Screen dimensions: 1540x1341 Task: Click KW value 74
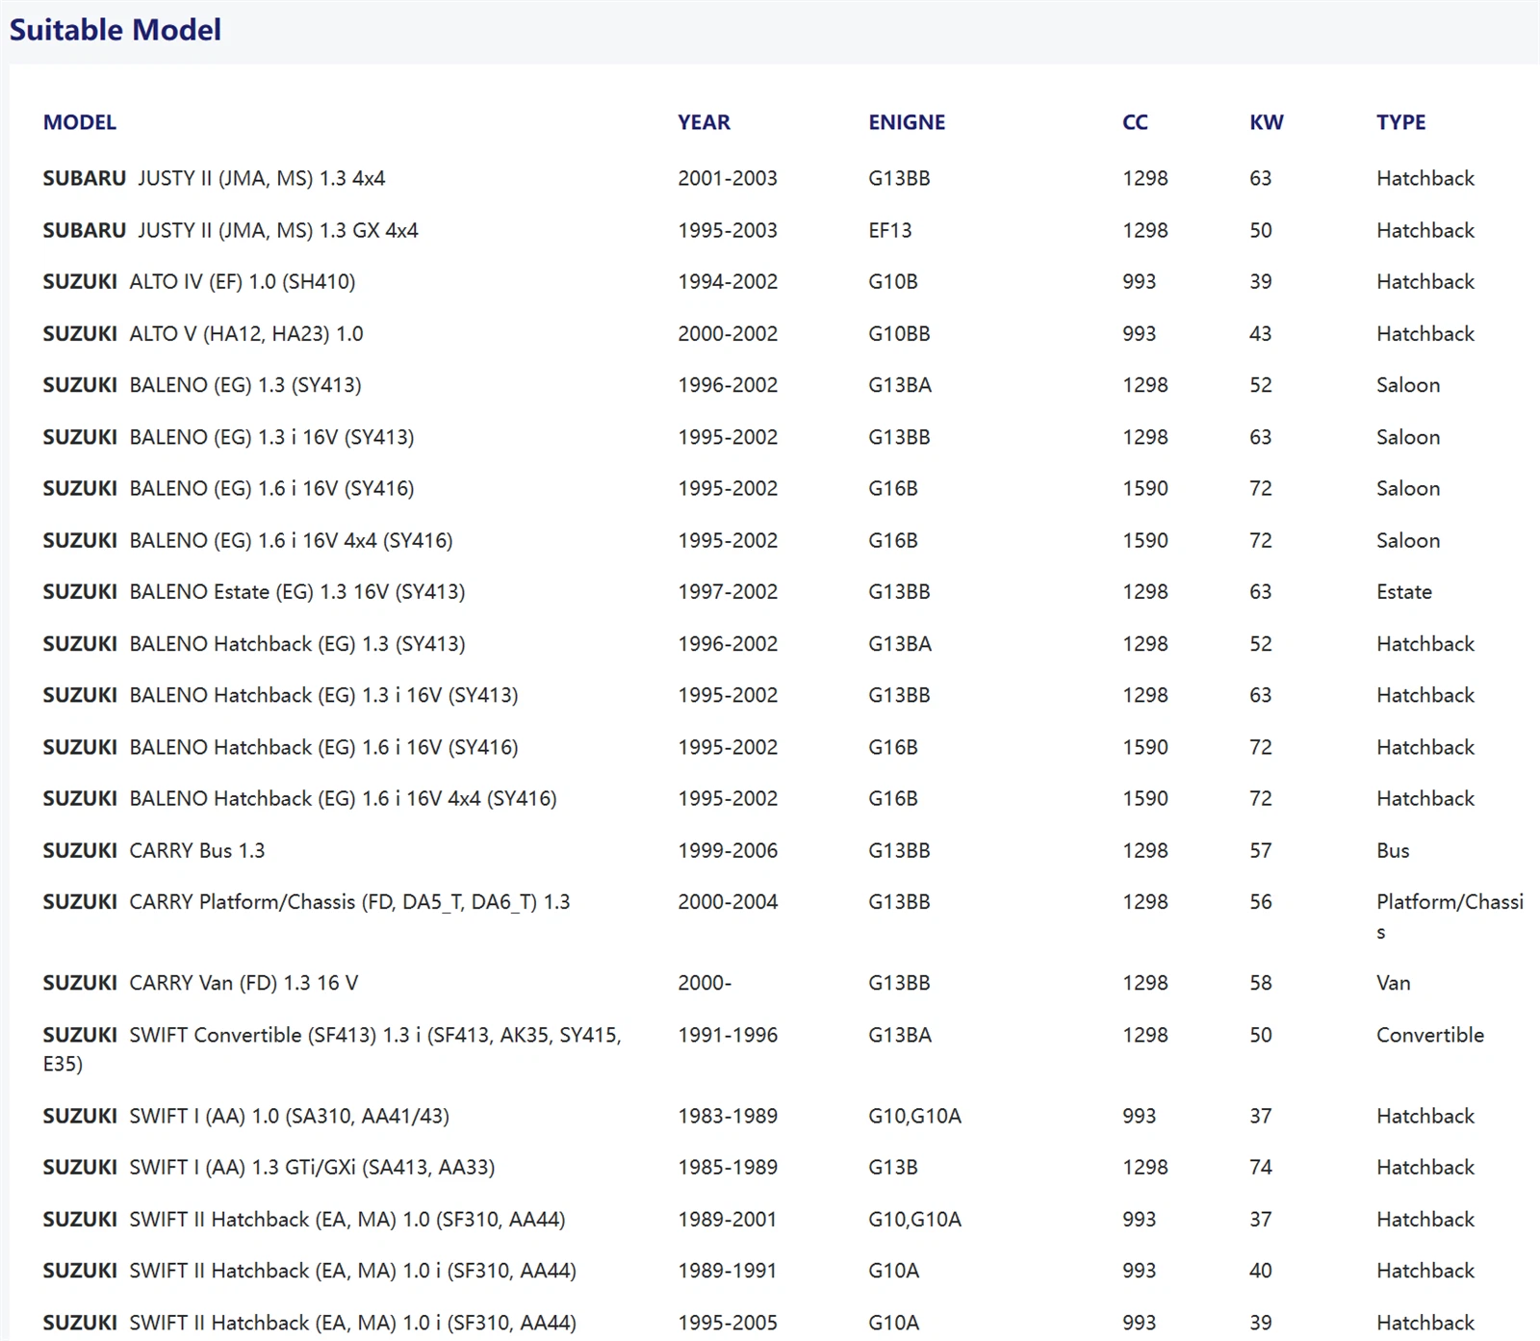1260,1168
